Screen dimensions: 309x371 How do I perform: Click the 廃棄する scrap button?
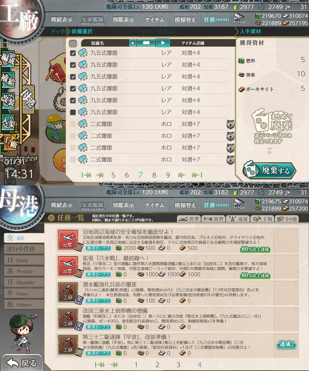[x=269, y=170]
